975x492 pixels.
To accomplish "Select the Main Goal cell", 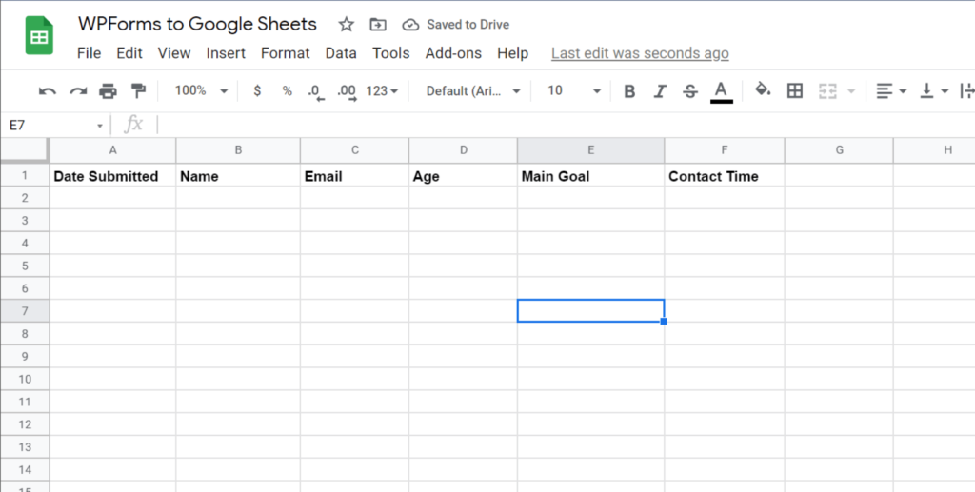I will pyautogui.click(x=590, y=176).
